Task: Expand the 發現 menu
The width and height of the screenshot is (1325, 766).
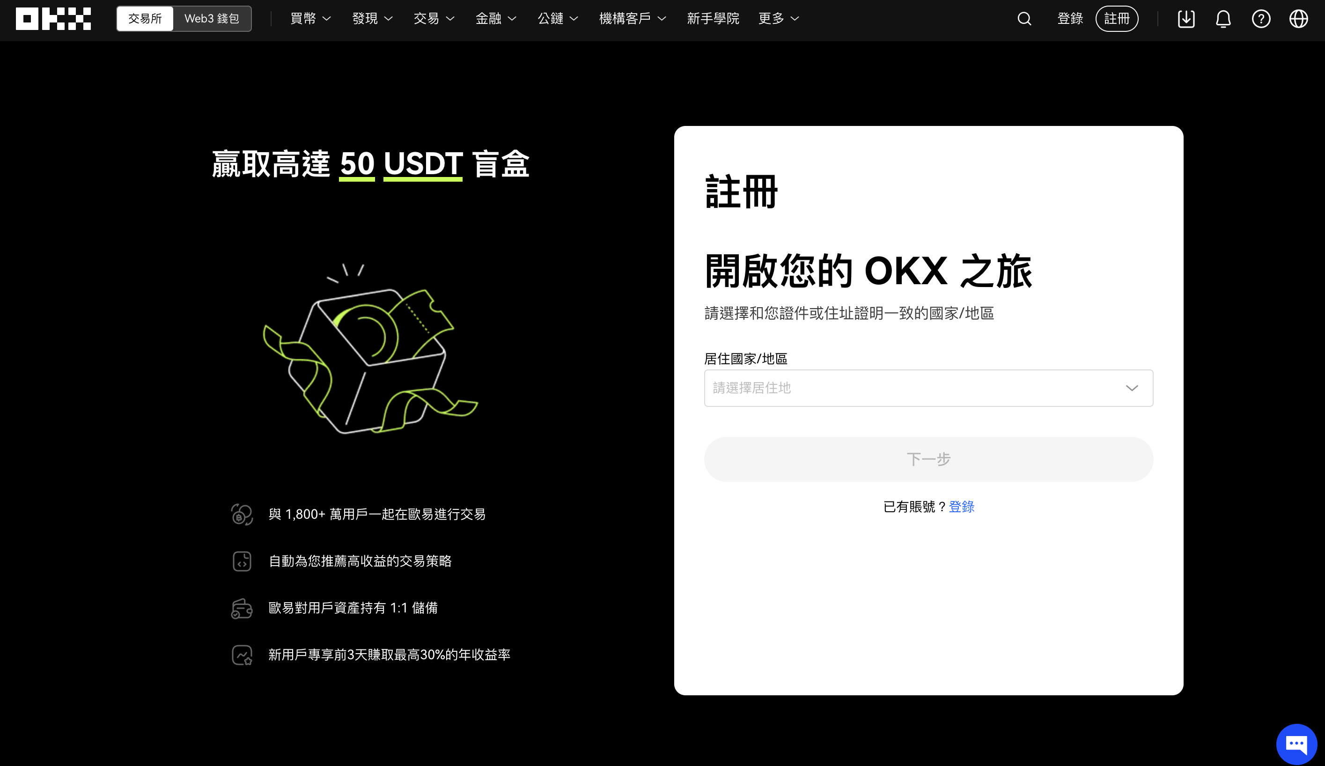Action: click(373, 19)
